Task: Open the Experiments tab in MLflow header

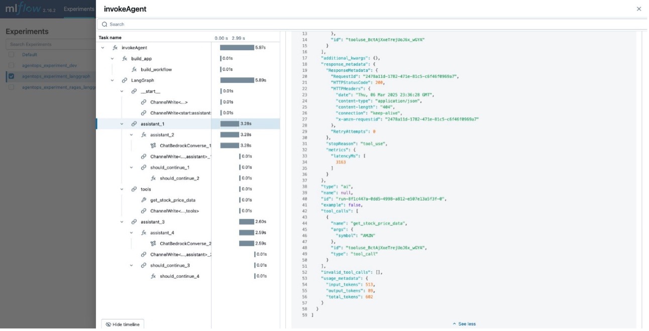Action: (x=79, y=9)
